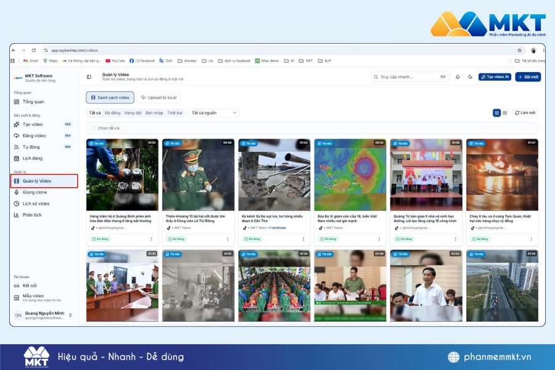Open the MKT bookmark folder
The width and height of the screenshot is (555, 370).
(306, 61)
